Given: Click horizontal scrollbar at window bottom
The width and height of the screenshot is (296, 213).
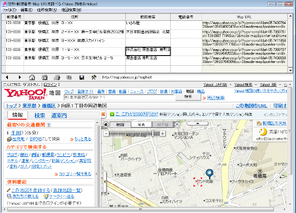Looking at the screenshot, I should point(141,209).
